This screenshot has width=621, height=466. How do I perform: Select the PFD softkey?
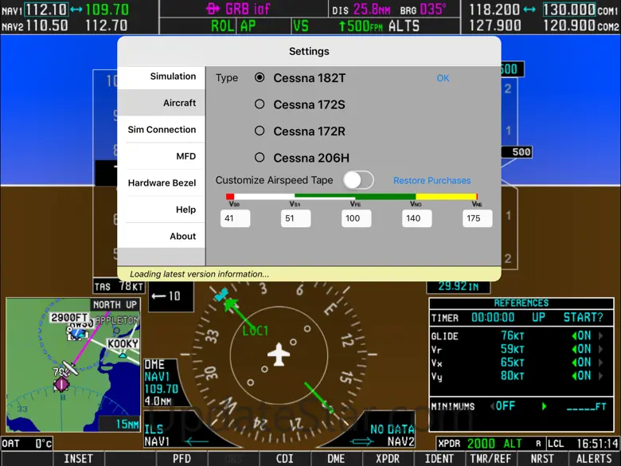coord(182,459)
